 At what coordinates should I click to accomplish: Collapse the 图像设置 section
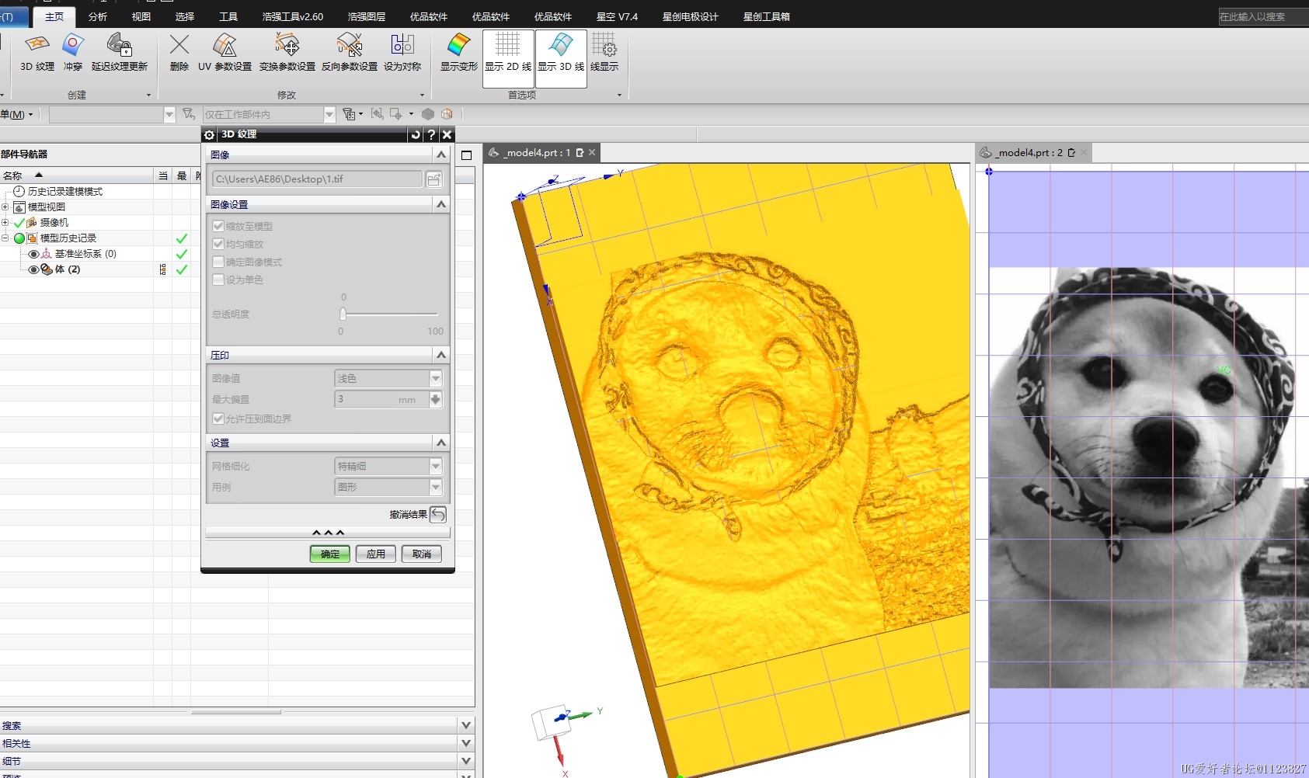click(x=441, y=204)
